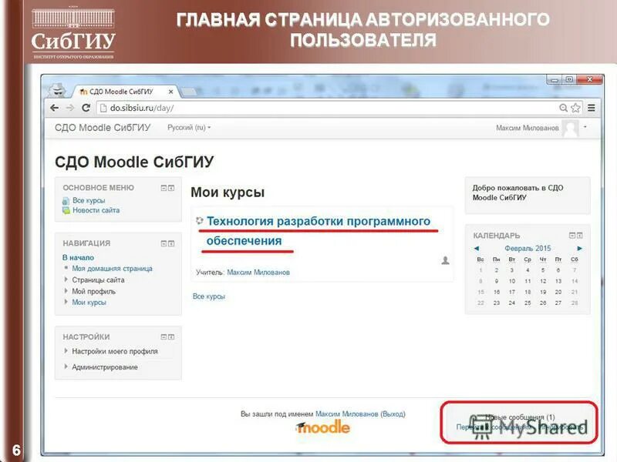
Task: Click the search magnifier in the address bar
Action: 564,108
